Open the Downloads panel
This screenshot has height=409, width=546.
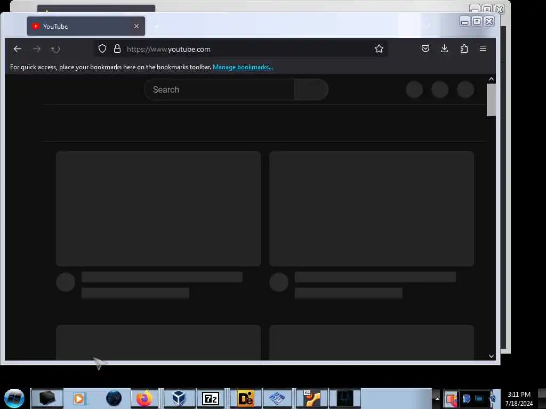(x=444, y=48)
